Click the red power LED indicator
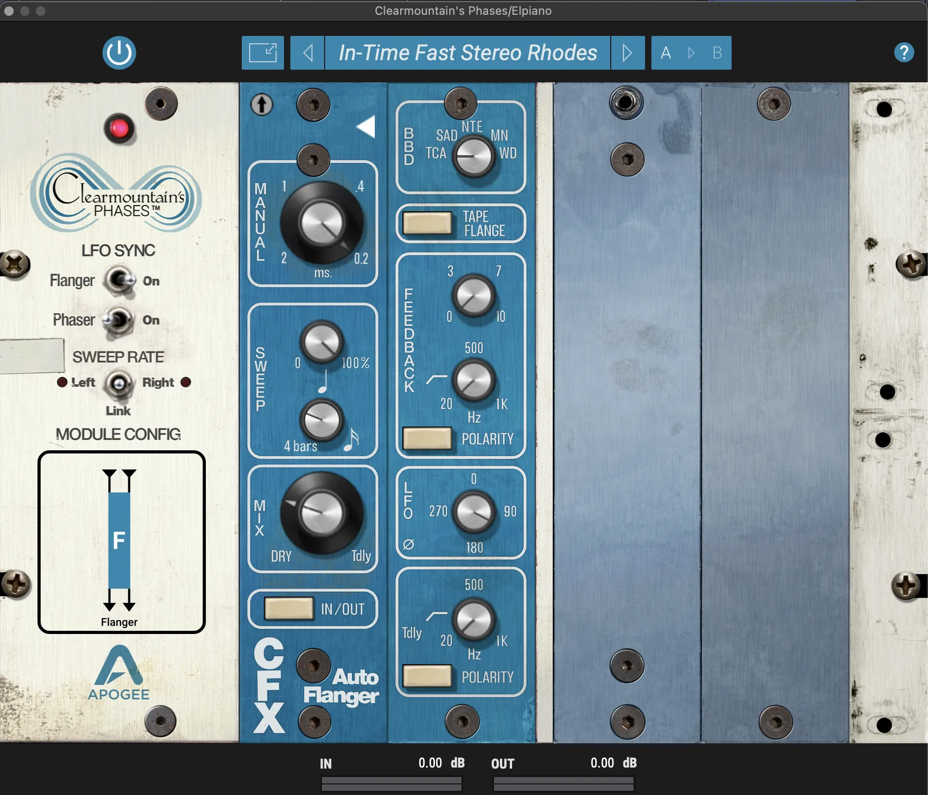928x795 pixels. [x=119, y=129]
